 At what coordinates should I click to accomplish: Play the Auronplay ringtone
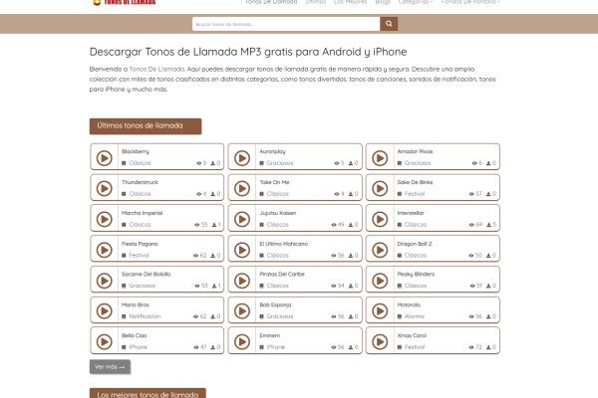pyautogui.click(x=242, y=158)
